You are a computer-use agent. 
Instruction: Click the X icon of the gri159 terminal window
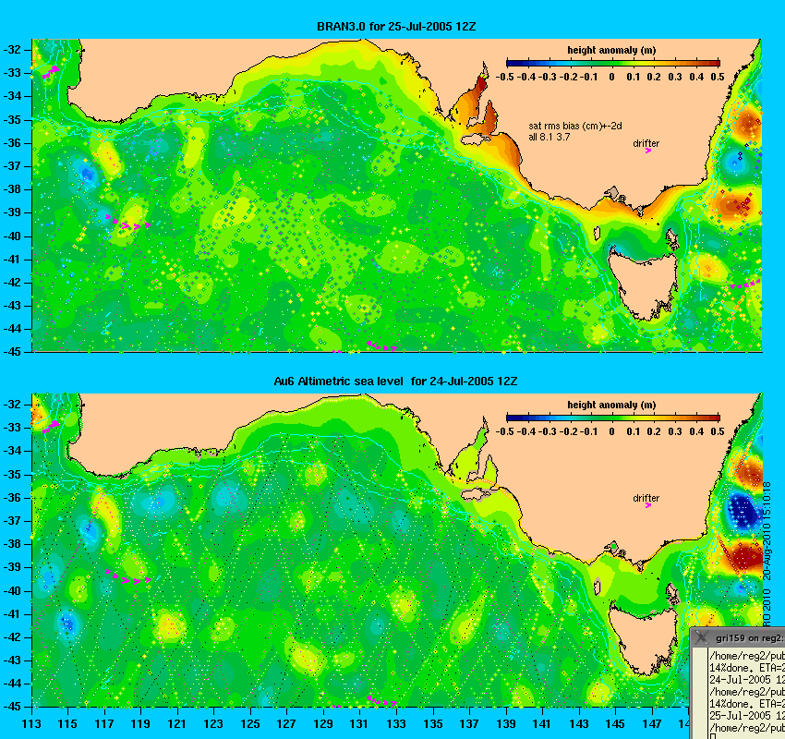click(702, 637)
